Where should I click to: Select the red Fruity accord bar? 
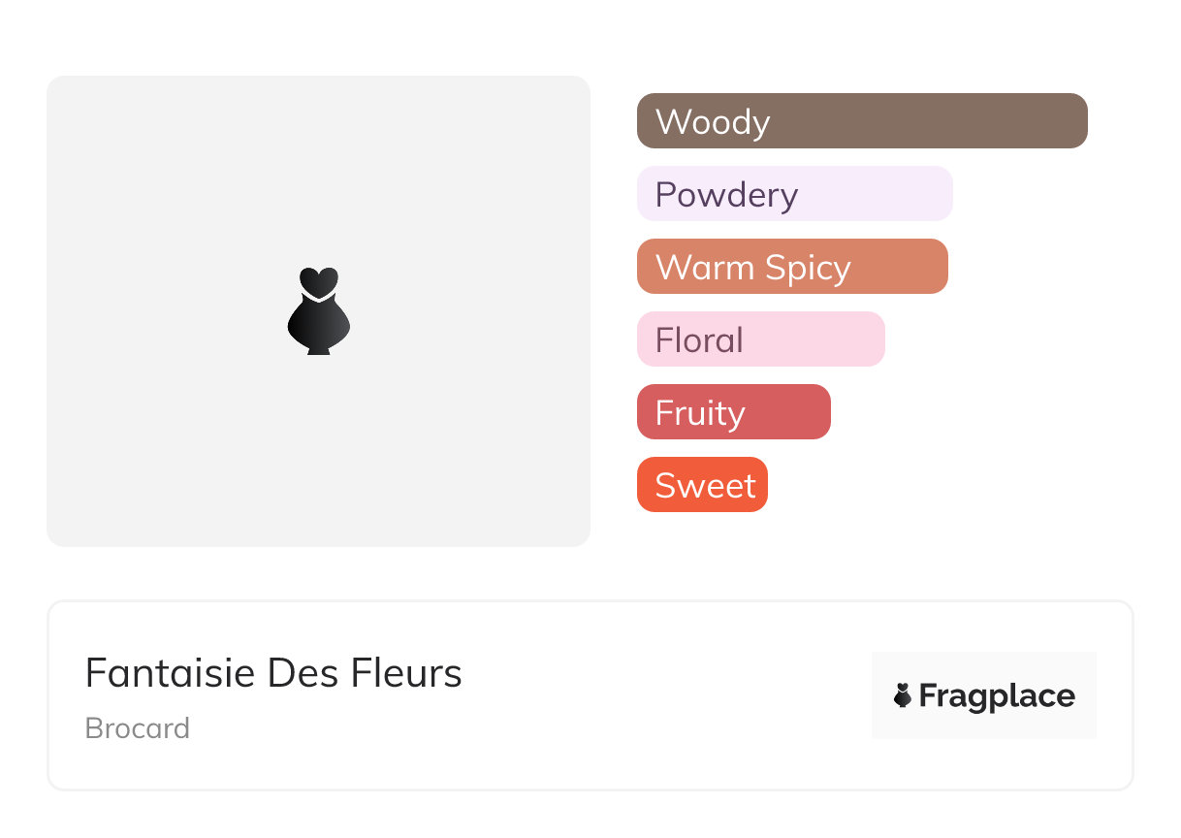click(733, 412)
